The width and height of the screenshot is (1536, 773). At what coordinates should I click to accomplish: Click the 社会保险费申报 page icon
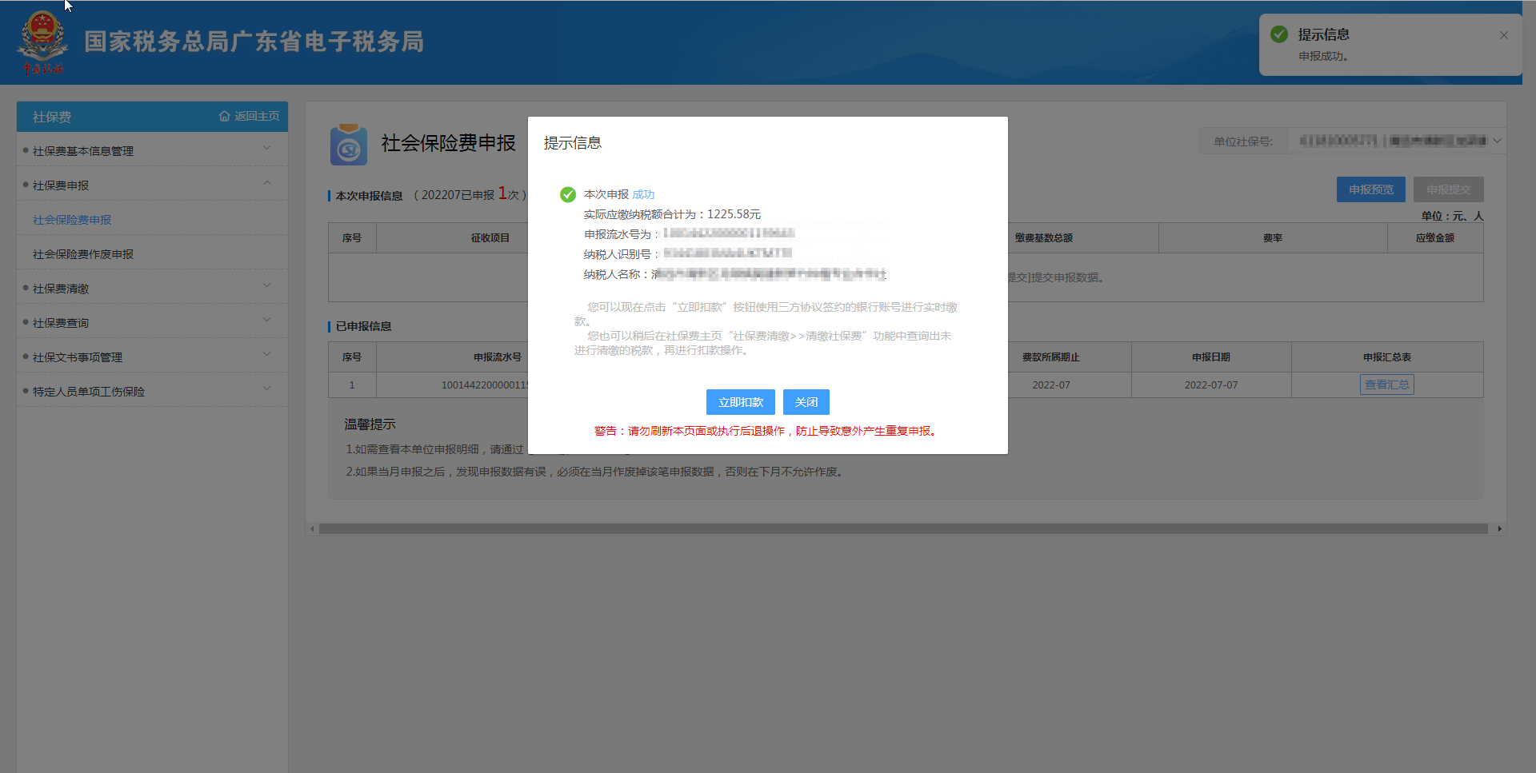348,145
